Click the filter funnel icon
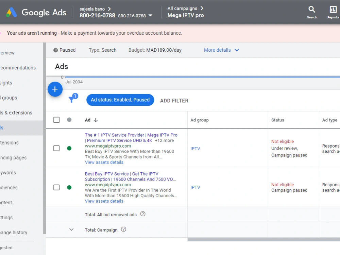 coord(73,98)
